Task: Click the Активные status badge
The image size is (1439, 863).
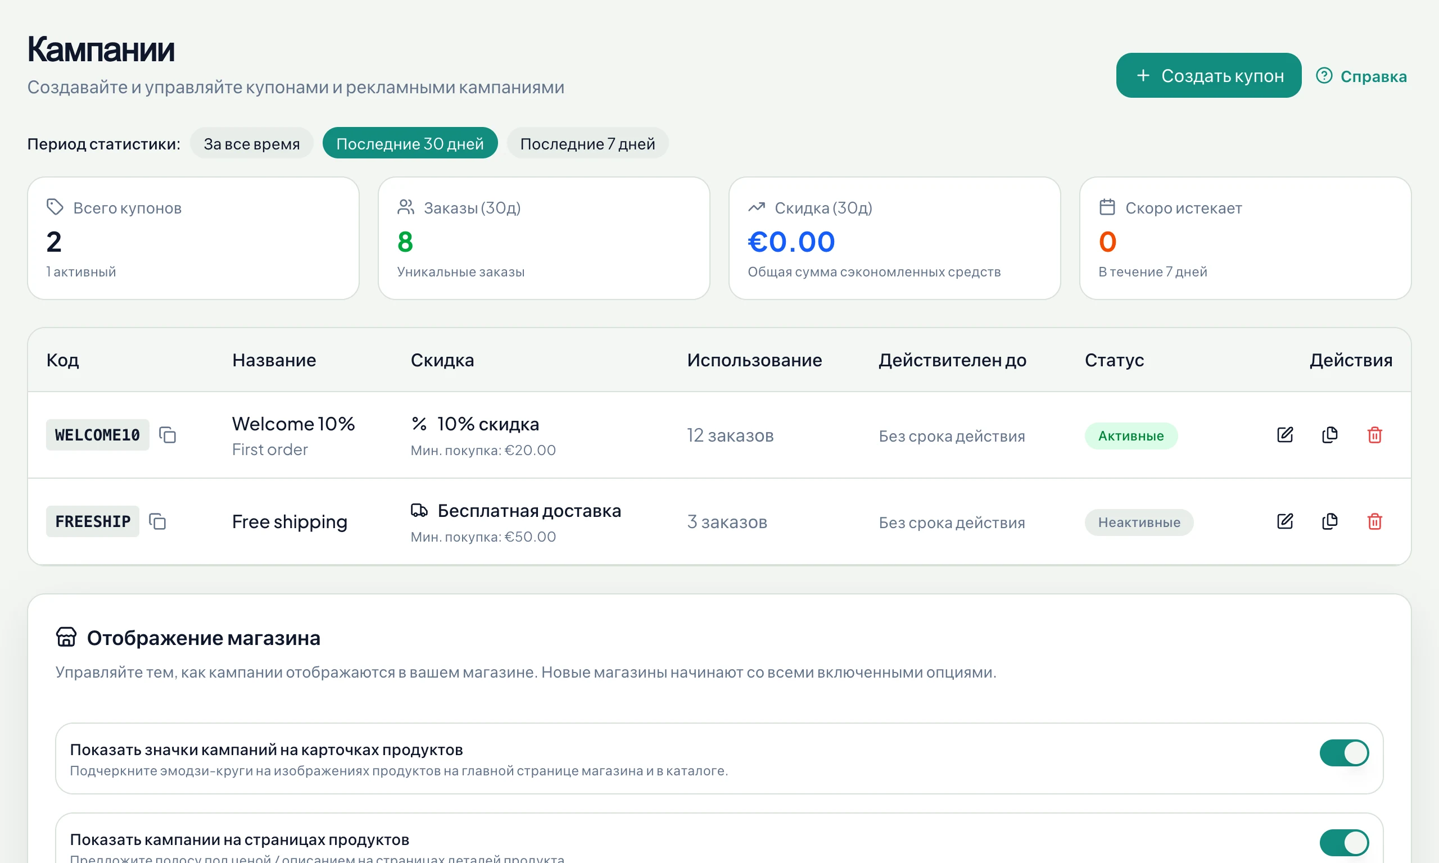Action: point(1131,435)
